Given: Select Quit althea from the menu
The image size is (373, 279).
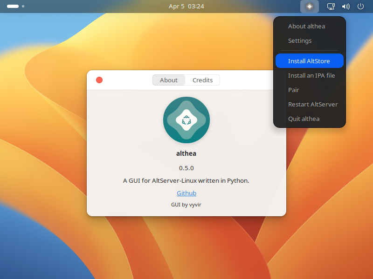Looking at the screenshot, I should (x=304, y=119).
